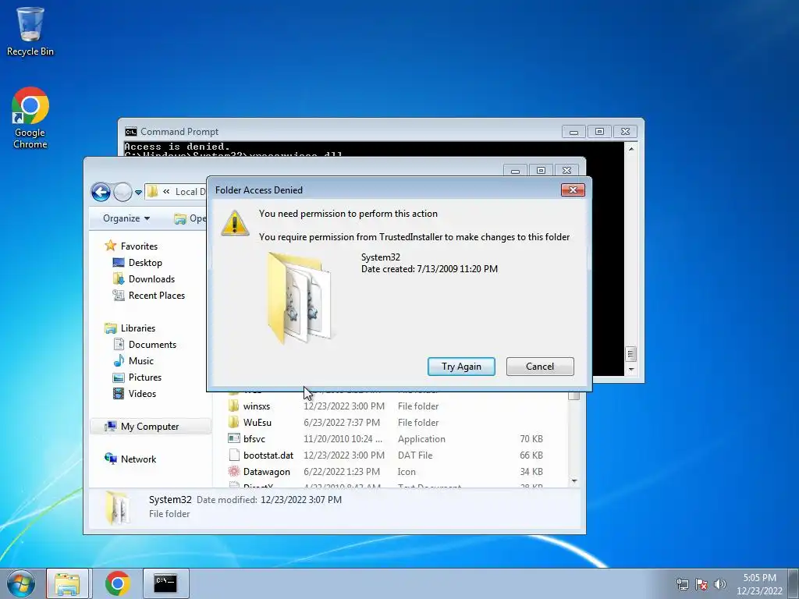799x599 pixels.
Task: Launch Google Chrome from desktop shortcut
Action: coord(30,119)
